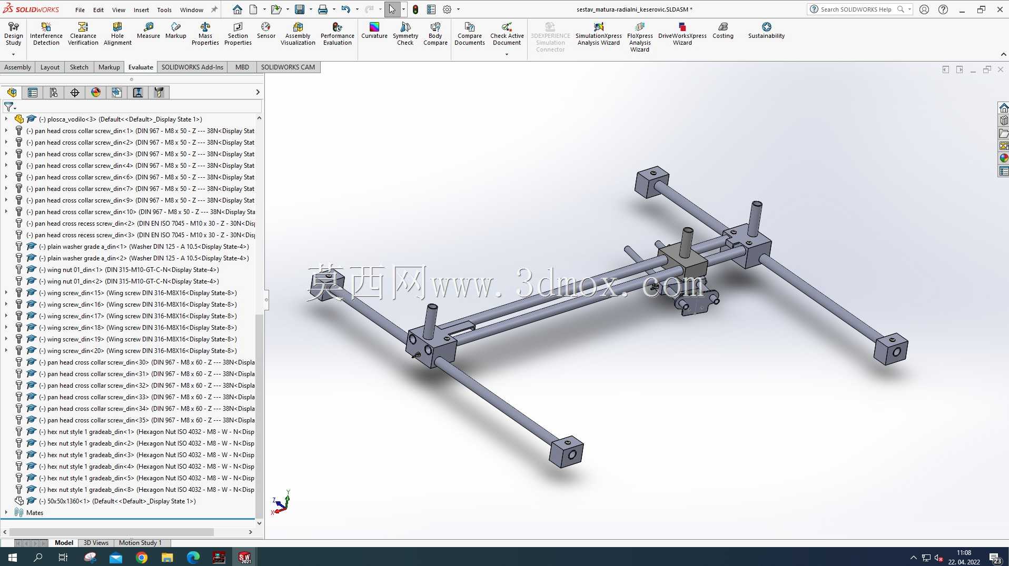
Task: Switch to ConfigurationManager tab
Action: pos(54,93)
